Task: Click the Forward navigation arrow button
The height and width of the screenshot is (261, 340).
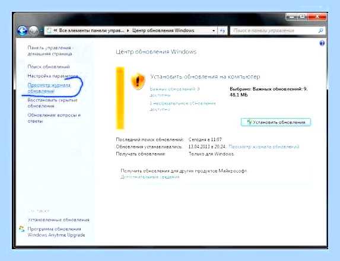Action: pyautogui.click(x=33, y=31)
